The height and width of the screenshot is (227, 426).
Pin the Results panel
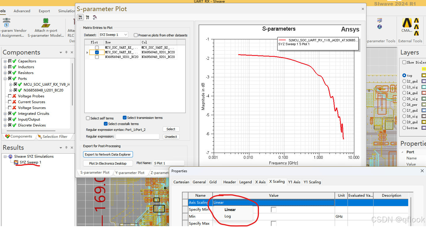point(66,148)
